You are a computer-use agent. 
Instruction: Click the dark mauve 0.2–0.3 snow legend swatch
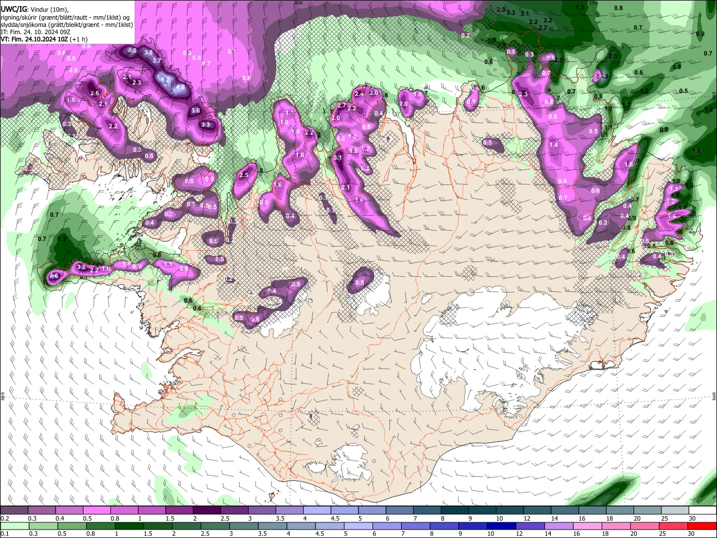pos(14,511)
